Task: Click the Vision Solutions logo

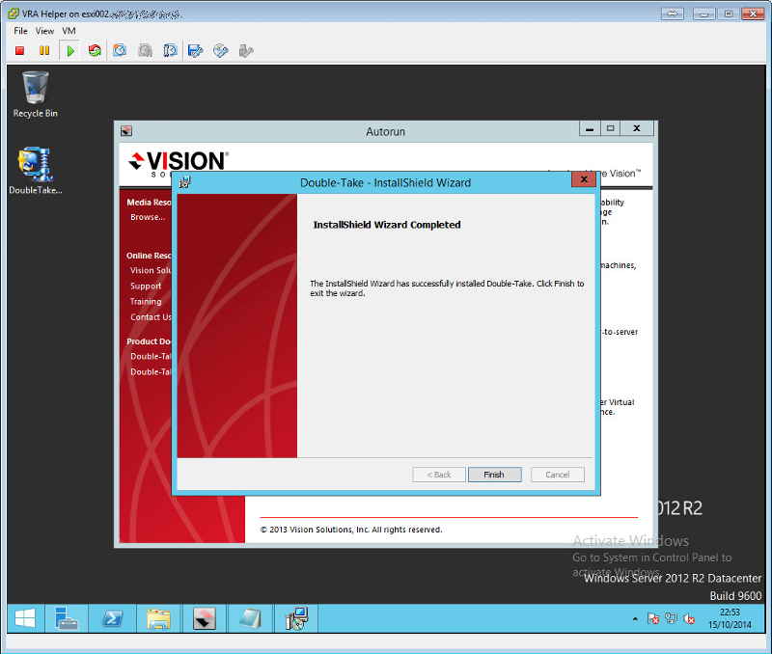Action: point(179,162)
